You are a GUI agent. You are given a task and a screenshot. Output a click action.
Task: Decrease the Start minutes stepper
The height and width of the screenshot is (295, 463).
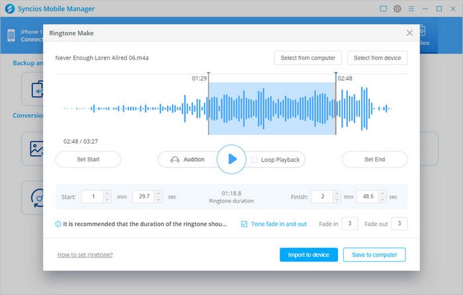107,199
